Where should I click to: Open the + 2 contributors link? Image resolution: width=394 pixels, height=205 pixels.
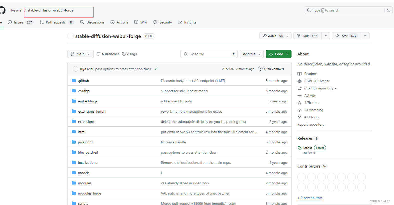point(310,198)
